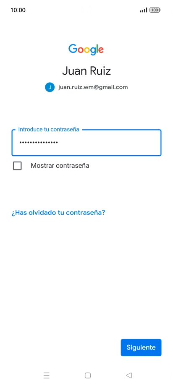Click the Google logo

[x=86, y=50]
